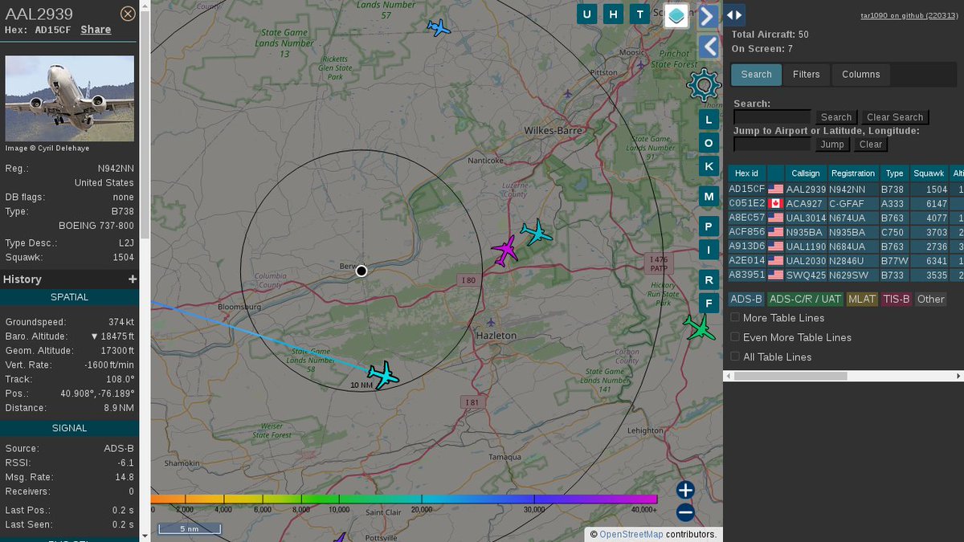Click the Share link for AAL2939
964x542 pixels.
[96, 29]
